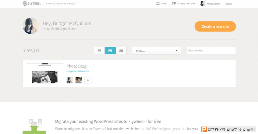Open the Photo Blog site thumbnail
The width and height of the screenshot is (258, 134).
pyautogui.click(x=45, y=73)
